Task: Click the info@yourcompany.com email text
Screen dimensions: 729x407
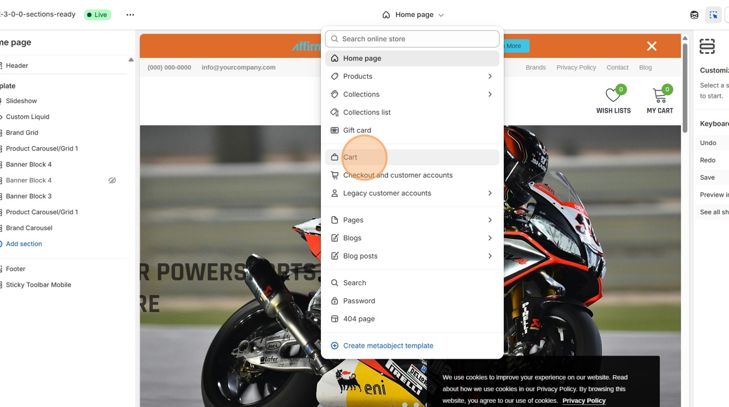Action: pos(238,68)
